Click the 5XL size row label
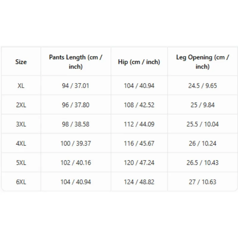 pos(21,163)
